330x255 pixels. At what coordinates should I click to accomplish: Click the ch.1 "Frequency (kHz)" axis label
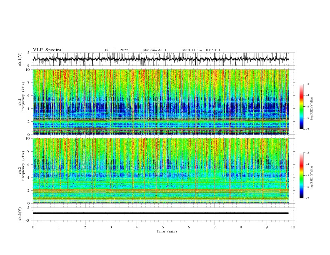pos(23,97)
